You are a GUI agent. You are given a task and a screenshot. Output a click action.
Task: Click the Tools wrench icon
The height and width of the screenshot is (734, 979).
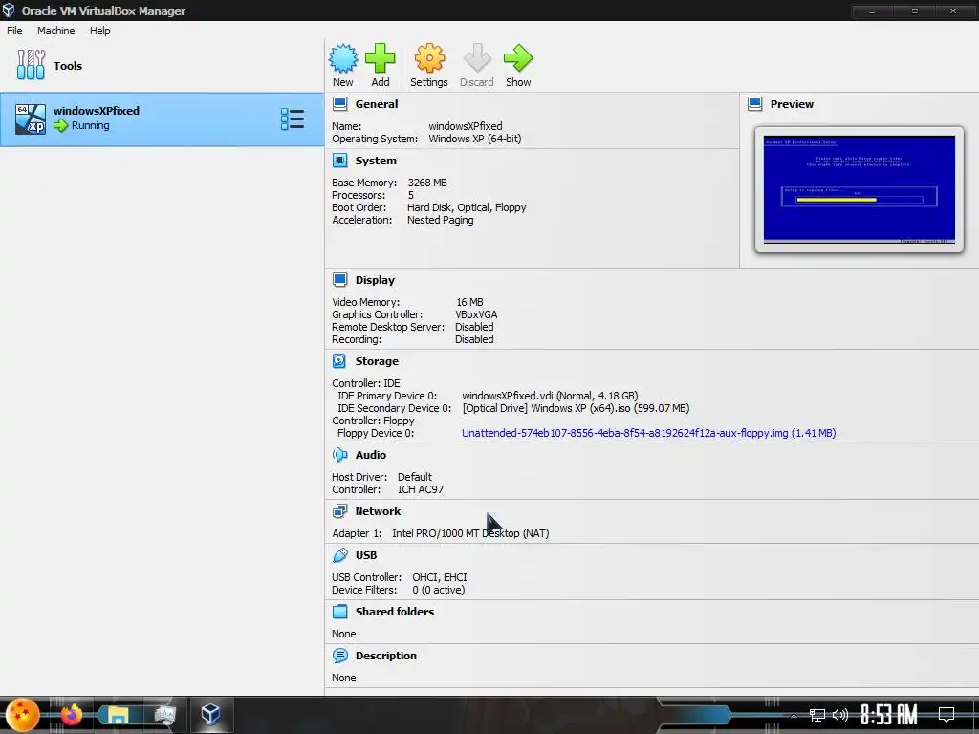[x=31, y=65]
